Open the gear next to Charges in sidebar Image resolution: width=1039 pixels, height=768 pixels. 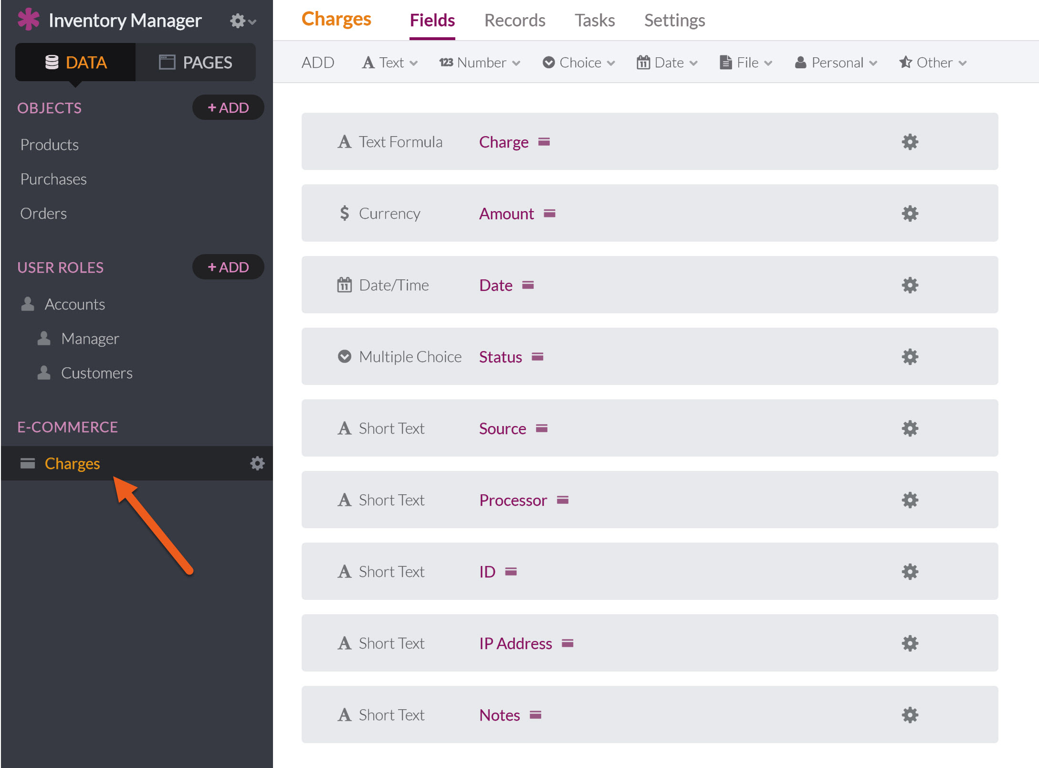(x=257, y=463)
